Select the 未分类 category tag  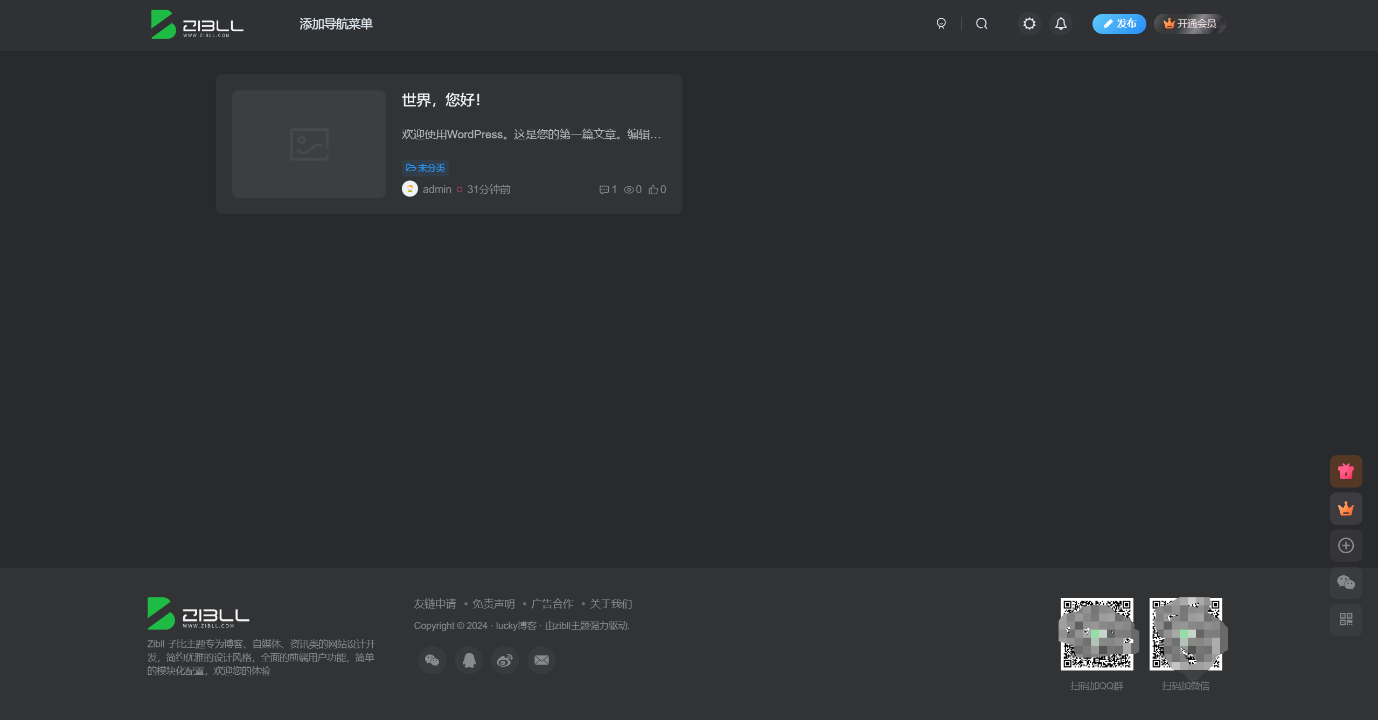[425, 168]
